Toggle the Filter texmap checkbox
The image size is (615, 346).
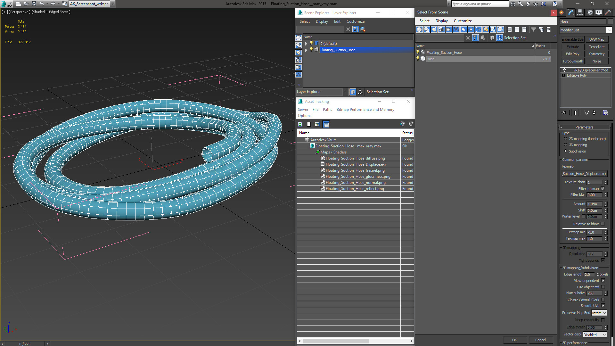[x=603, y=189]
